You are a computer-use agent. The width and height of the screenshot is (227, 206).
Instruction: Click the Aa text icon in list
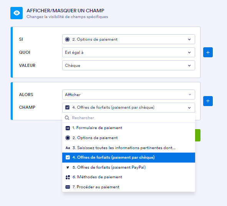click(68, 148)
